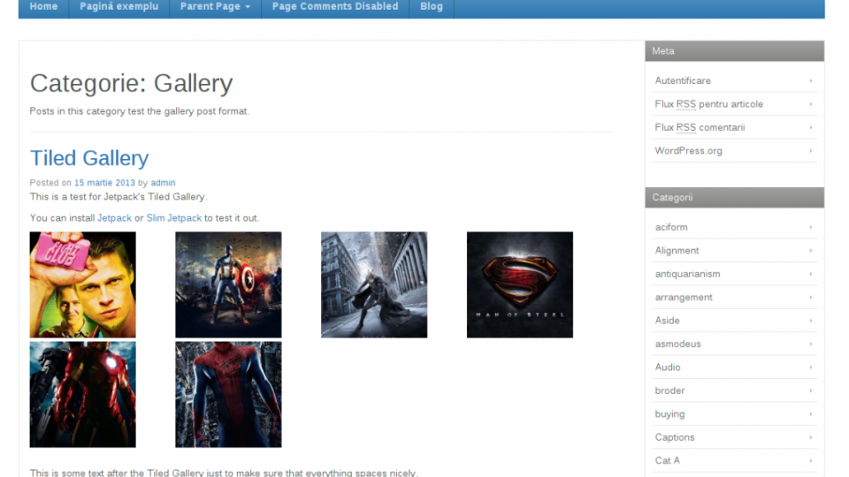Click arrow icon beside arrangement
The width and height of the screenshot is (849, 477).
[x=811, y=297]
